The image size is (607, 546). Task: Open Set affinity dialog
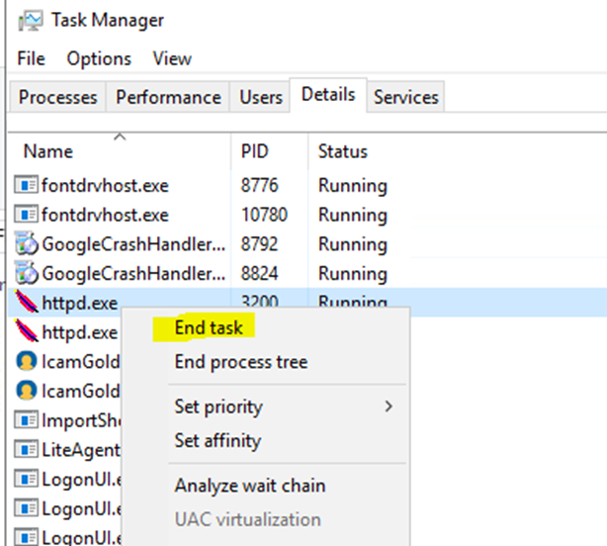click(x=217, y=440)
